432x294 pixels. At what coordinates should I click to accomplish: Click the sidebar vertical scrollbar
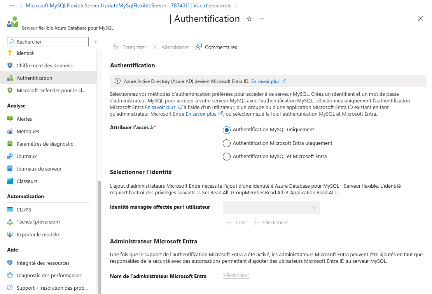100,237
